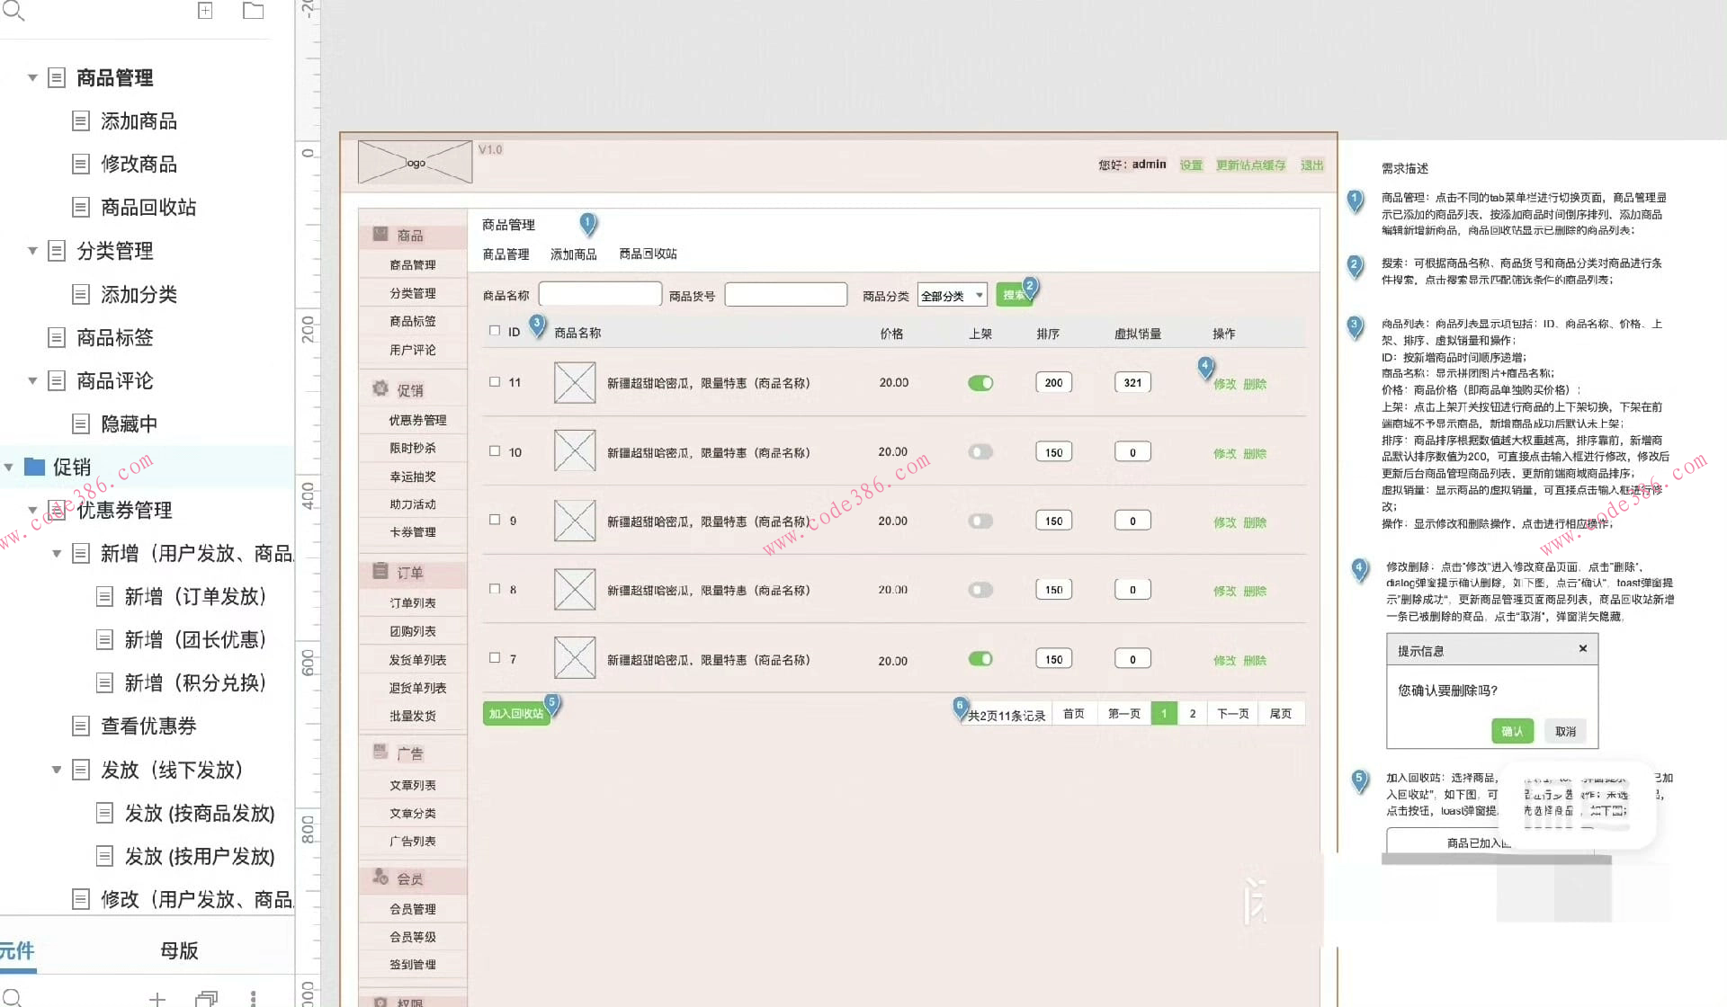The image size is (1727, 1007).
Task: Collapse the 商品管理 tree node
Action: pos(32,77)
